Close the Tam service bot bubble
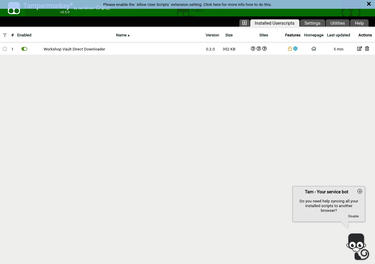Image resolution: width=375 pixels, height=264 pixels. point(360,191)
